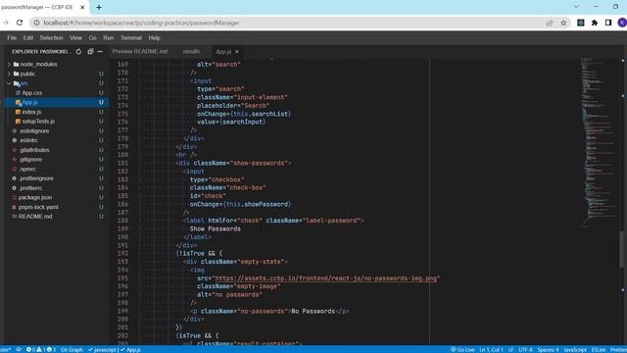The height and width of the screenshot is (353, 627).
Task: Select the passwordManager browser tab
Action: point(37,7)
